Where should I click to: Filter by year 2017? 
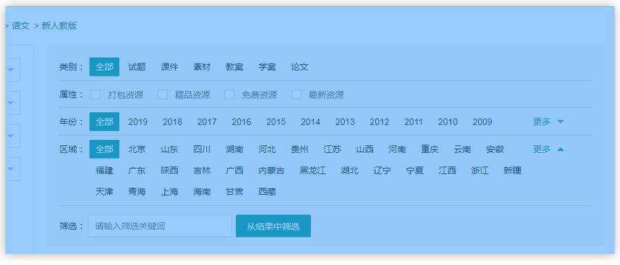coord(207,122)
